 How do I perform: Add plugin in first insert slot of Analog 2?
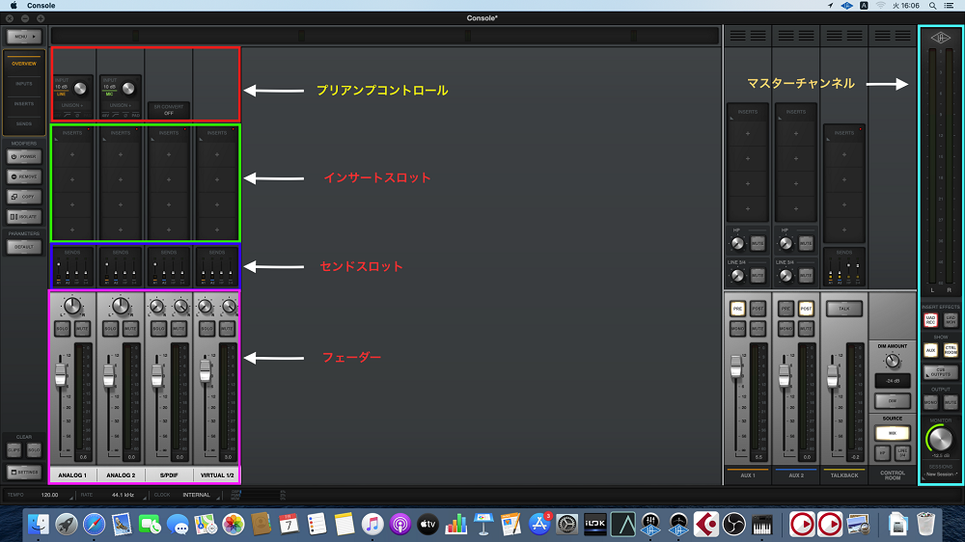121,154
